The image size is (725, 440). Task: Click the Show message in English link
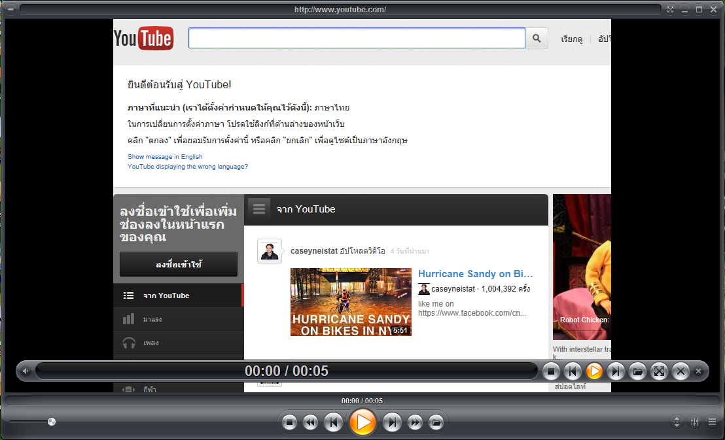(x=165, y=157)
